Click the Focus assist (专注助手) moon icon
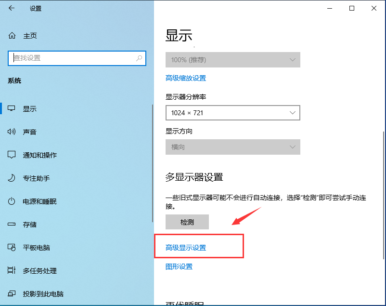The height and width of the screenshot is (306, 386). tap(12, 178)
